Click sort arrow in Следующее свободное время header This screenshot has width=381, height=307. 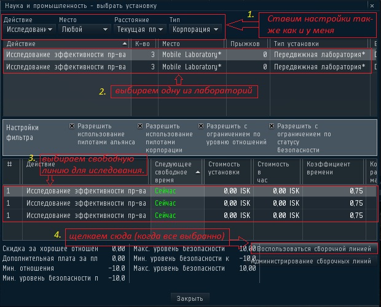point(198,173)
